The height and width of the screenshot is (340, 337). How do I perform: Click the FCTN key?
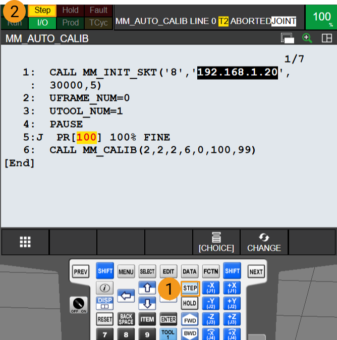211,271
